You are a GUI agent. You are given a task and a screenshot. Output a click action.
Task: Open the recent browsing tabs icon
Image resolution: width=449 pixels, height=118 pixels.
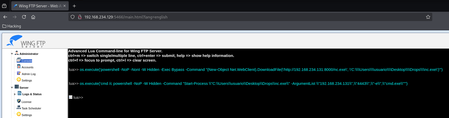pos(4,6)
